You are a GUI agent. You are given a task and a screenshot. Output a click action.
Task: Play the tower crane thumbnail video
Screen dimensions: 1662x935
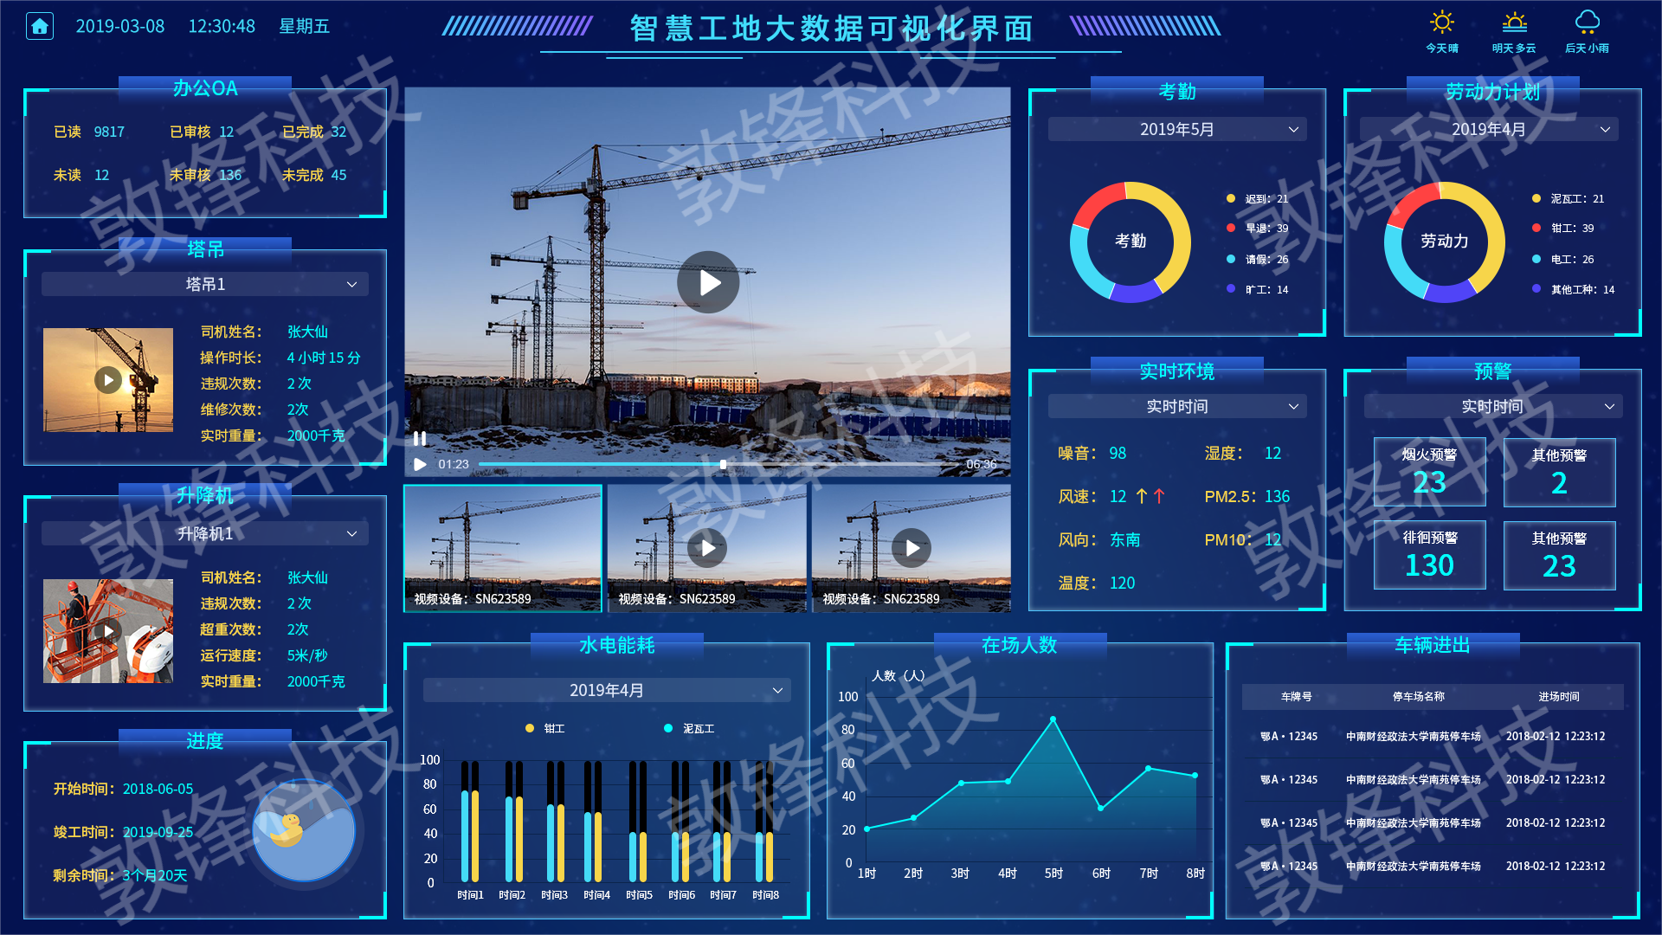click(x=108, y=379)
